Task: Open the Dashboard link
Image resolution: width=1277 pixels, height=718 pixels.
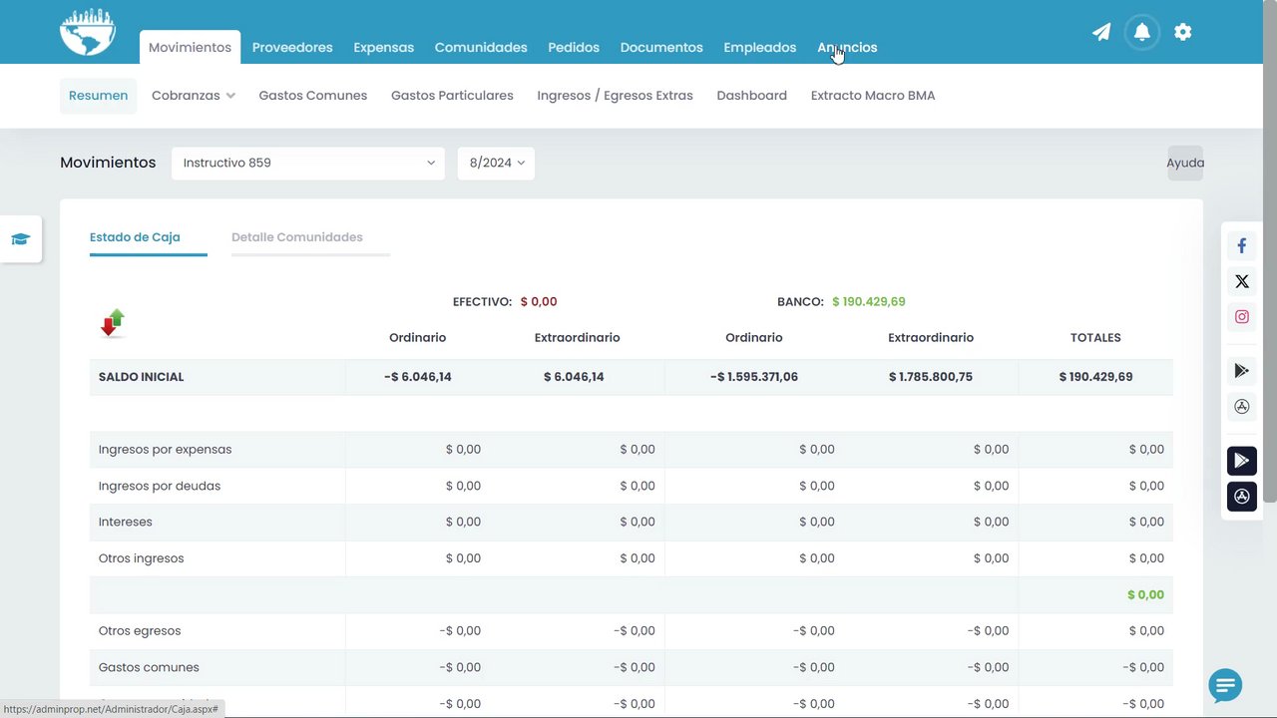Action: click(x=752, y=96)
